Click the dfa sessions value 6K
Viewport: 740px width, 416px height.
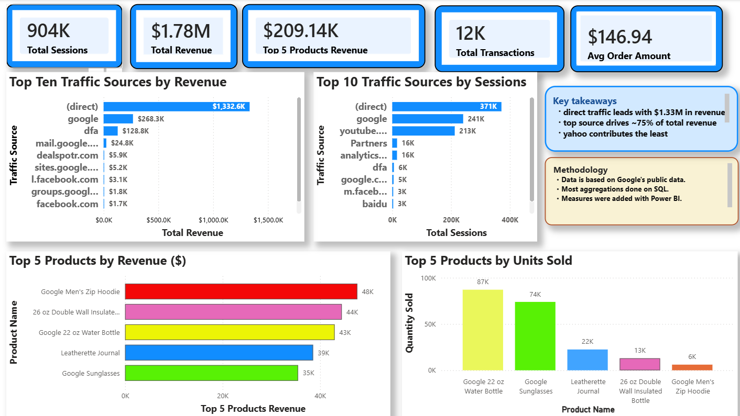click(x=402, y=167)
